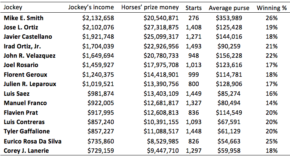The width and height of the screenshot is (290, 158).
Task: Select the Mike E. Smith name cell
Action: (23, 18)
